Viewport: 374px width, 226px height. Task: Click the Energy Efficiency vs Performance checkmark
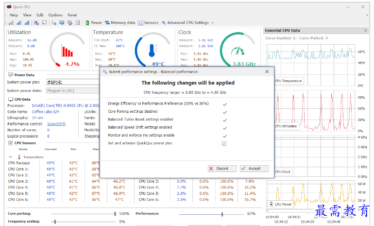click(x=225, y=104)
